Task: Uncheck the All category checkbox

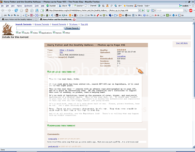Action: tap(17, 32)
